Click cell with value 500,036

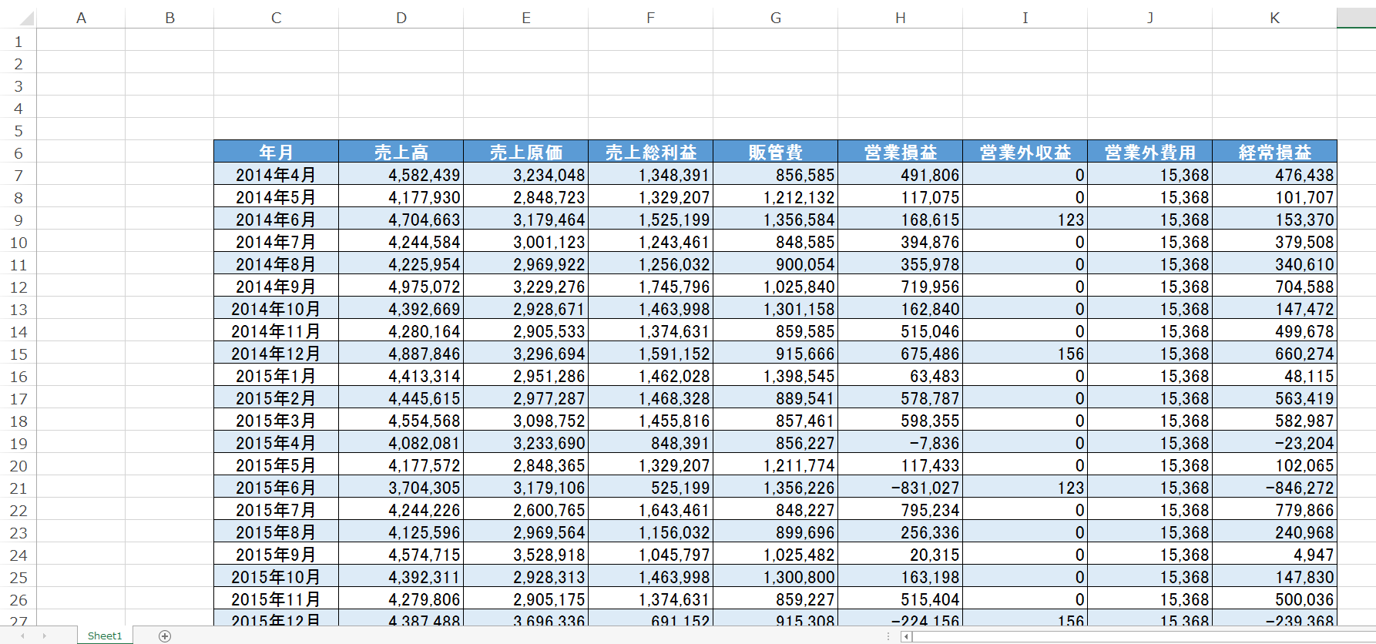pos(1274,599)
